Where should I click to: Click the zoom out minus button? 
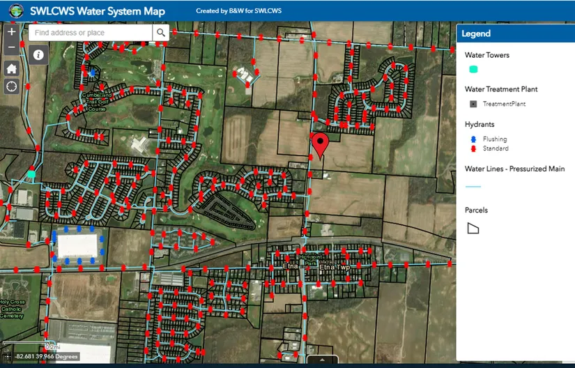(x=11, y=48)
